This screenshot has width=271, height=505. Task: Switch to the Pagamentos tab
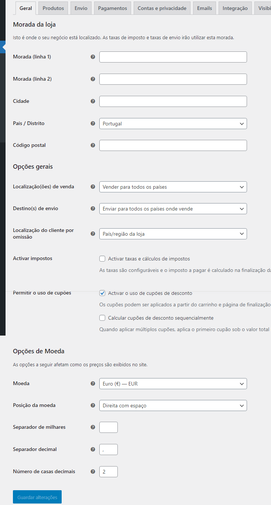click(112, 8)
